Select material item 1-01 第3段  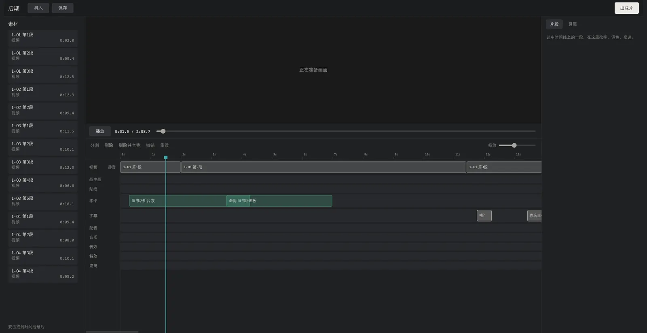(x=43, y=74)
